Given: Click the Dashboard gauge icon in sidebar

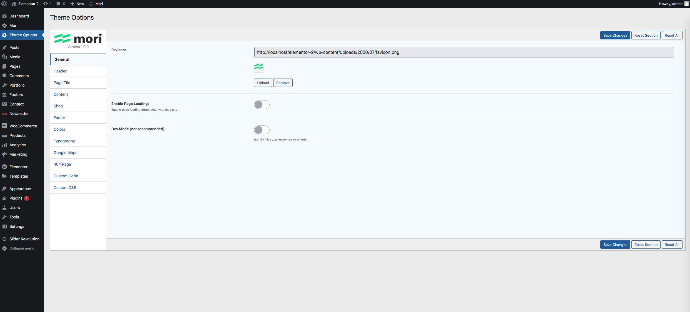Looking at the screenshot, I should [x=4, y=16].
